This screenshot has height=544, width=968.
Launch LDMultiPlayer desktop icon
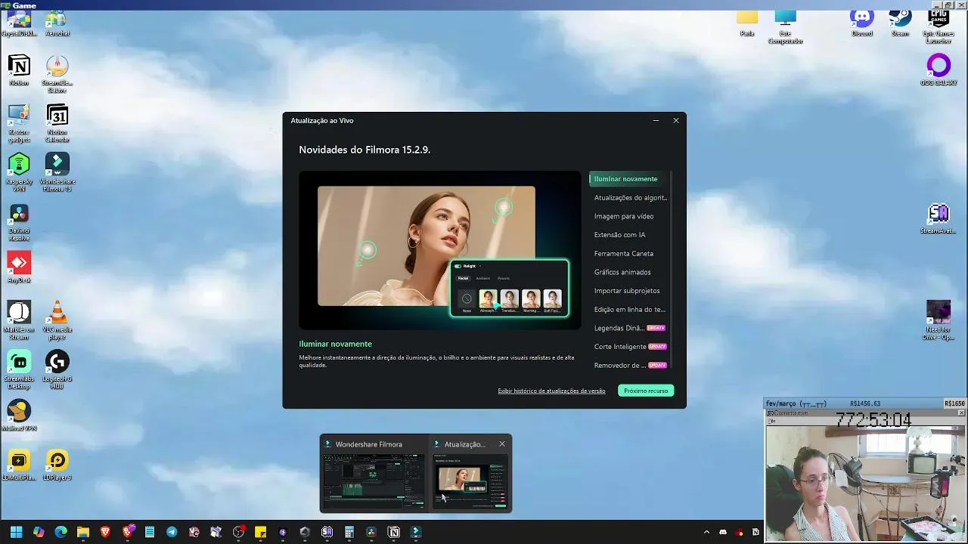(x=19, y=465)
